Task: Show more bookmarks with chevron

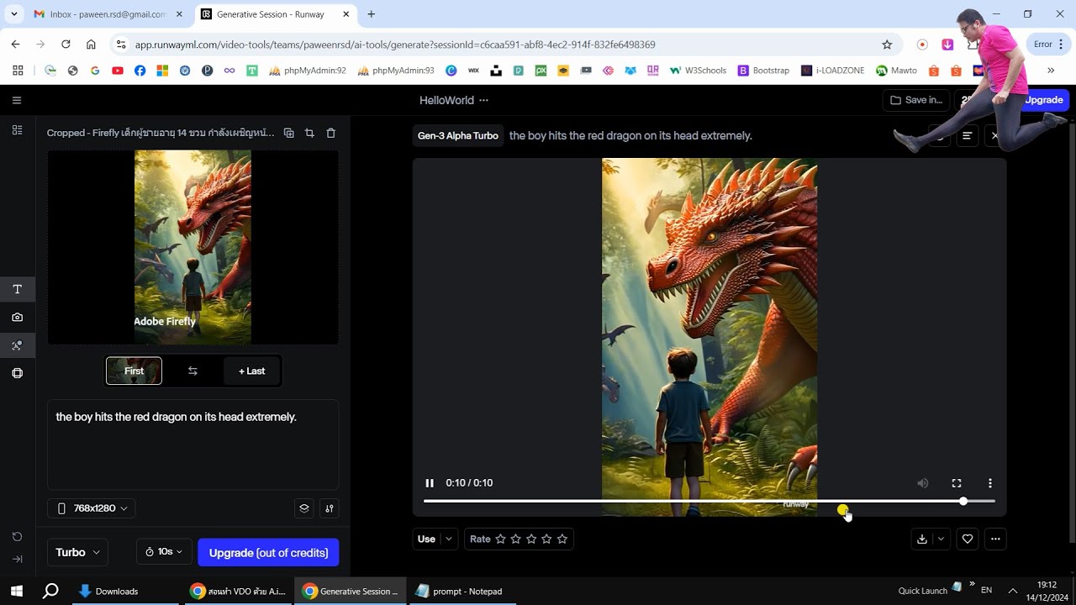Action: point(1051,71)
